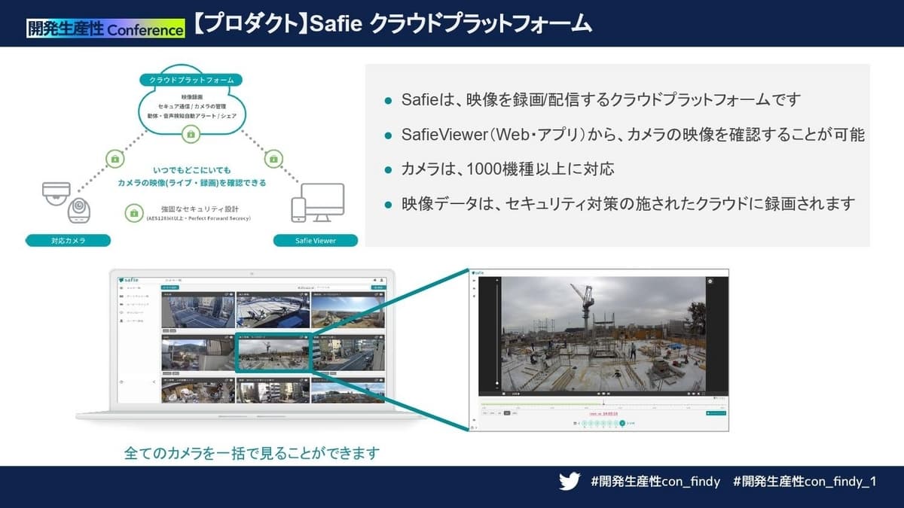Screen dimensions: 904x508
Task: Select the cloud text 映像録画
Action: (191, 97)
